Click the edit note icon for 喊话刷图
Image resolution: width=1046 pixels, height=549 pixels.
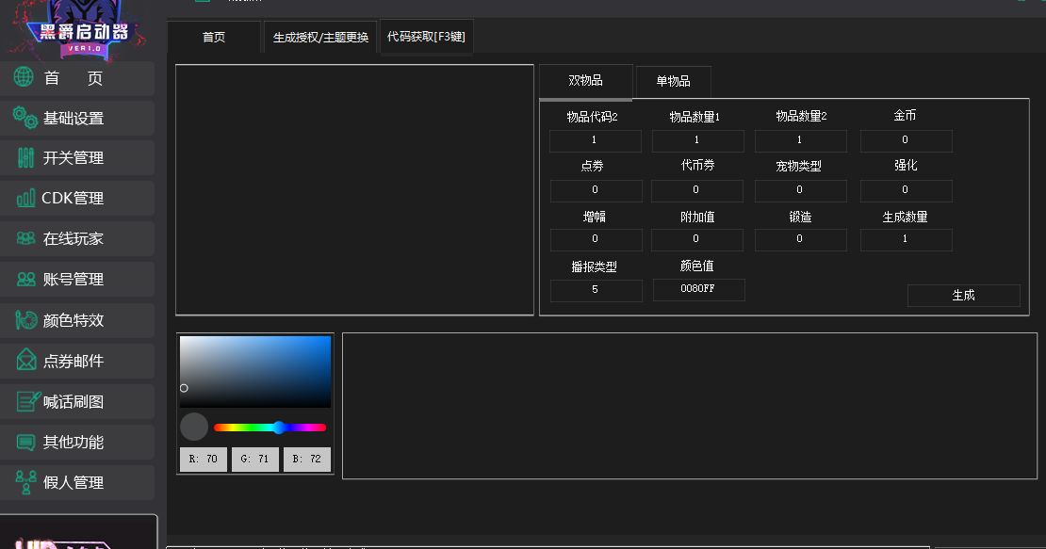(27, 401)
